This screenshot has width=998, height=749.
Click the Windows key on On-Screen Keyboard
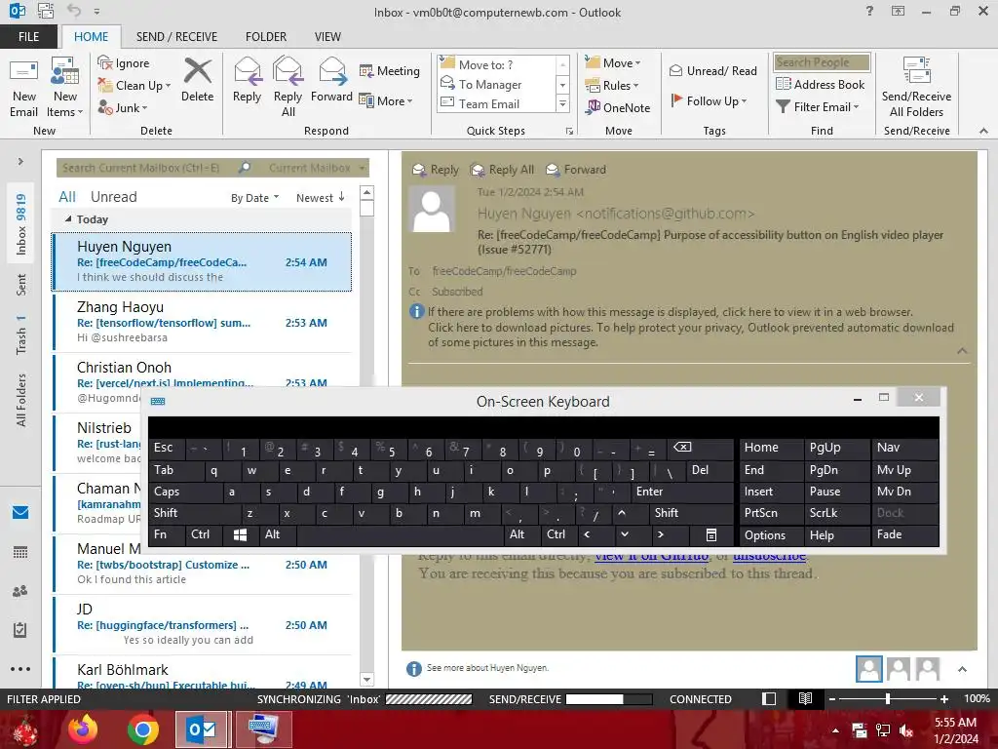tap(240, 535)
